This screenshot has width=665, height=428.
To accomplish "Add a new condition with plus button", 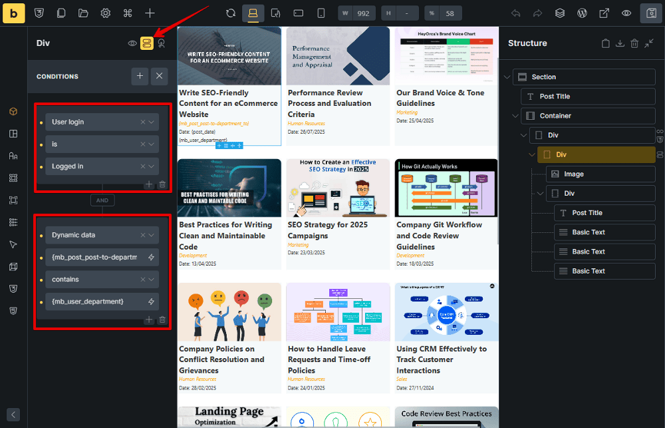I will click(x=140, y=77).
